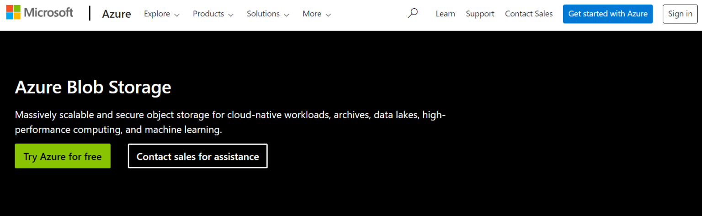Click the chevron arrow beside Products
Viewport: 702px width, 216px height.
(231, 15)
